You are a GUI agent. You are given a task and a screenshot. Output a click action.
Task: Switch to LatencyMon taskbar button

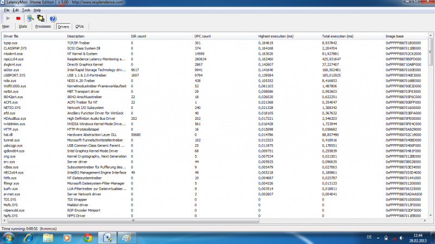pyautogui.click(x=107, y=238)
